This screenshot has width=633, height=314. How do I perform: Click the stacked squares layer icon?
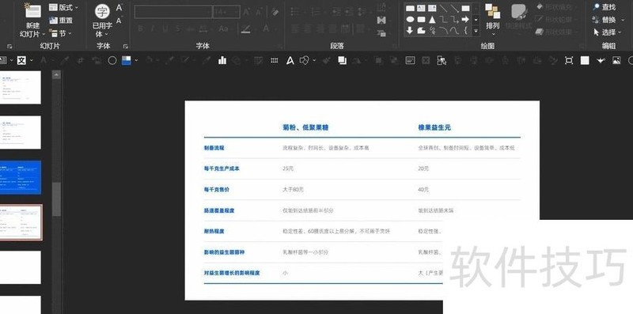[x=343, y=61]
